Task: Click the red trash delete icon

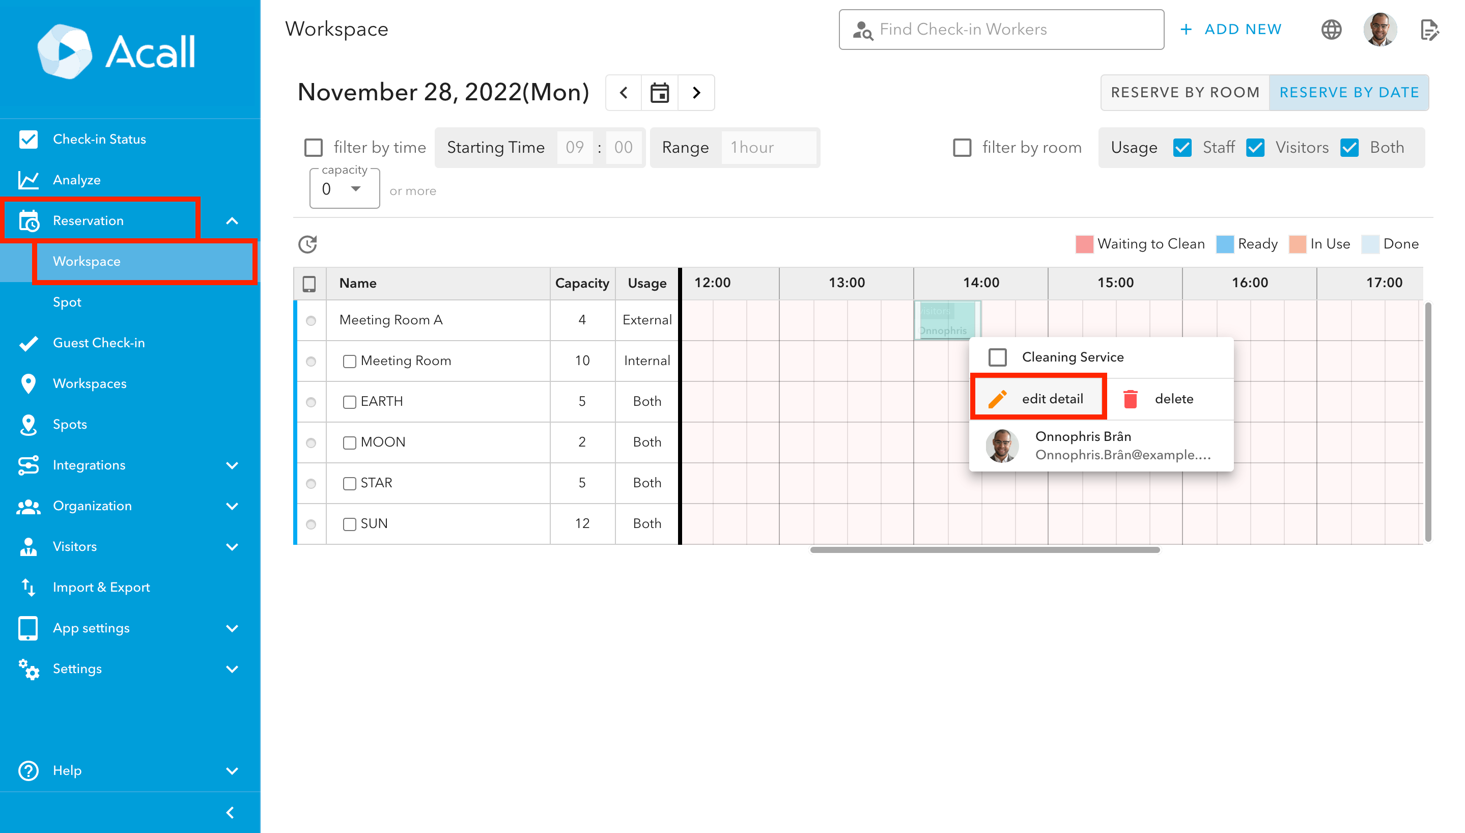Action: tap(1130, 399)
